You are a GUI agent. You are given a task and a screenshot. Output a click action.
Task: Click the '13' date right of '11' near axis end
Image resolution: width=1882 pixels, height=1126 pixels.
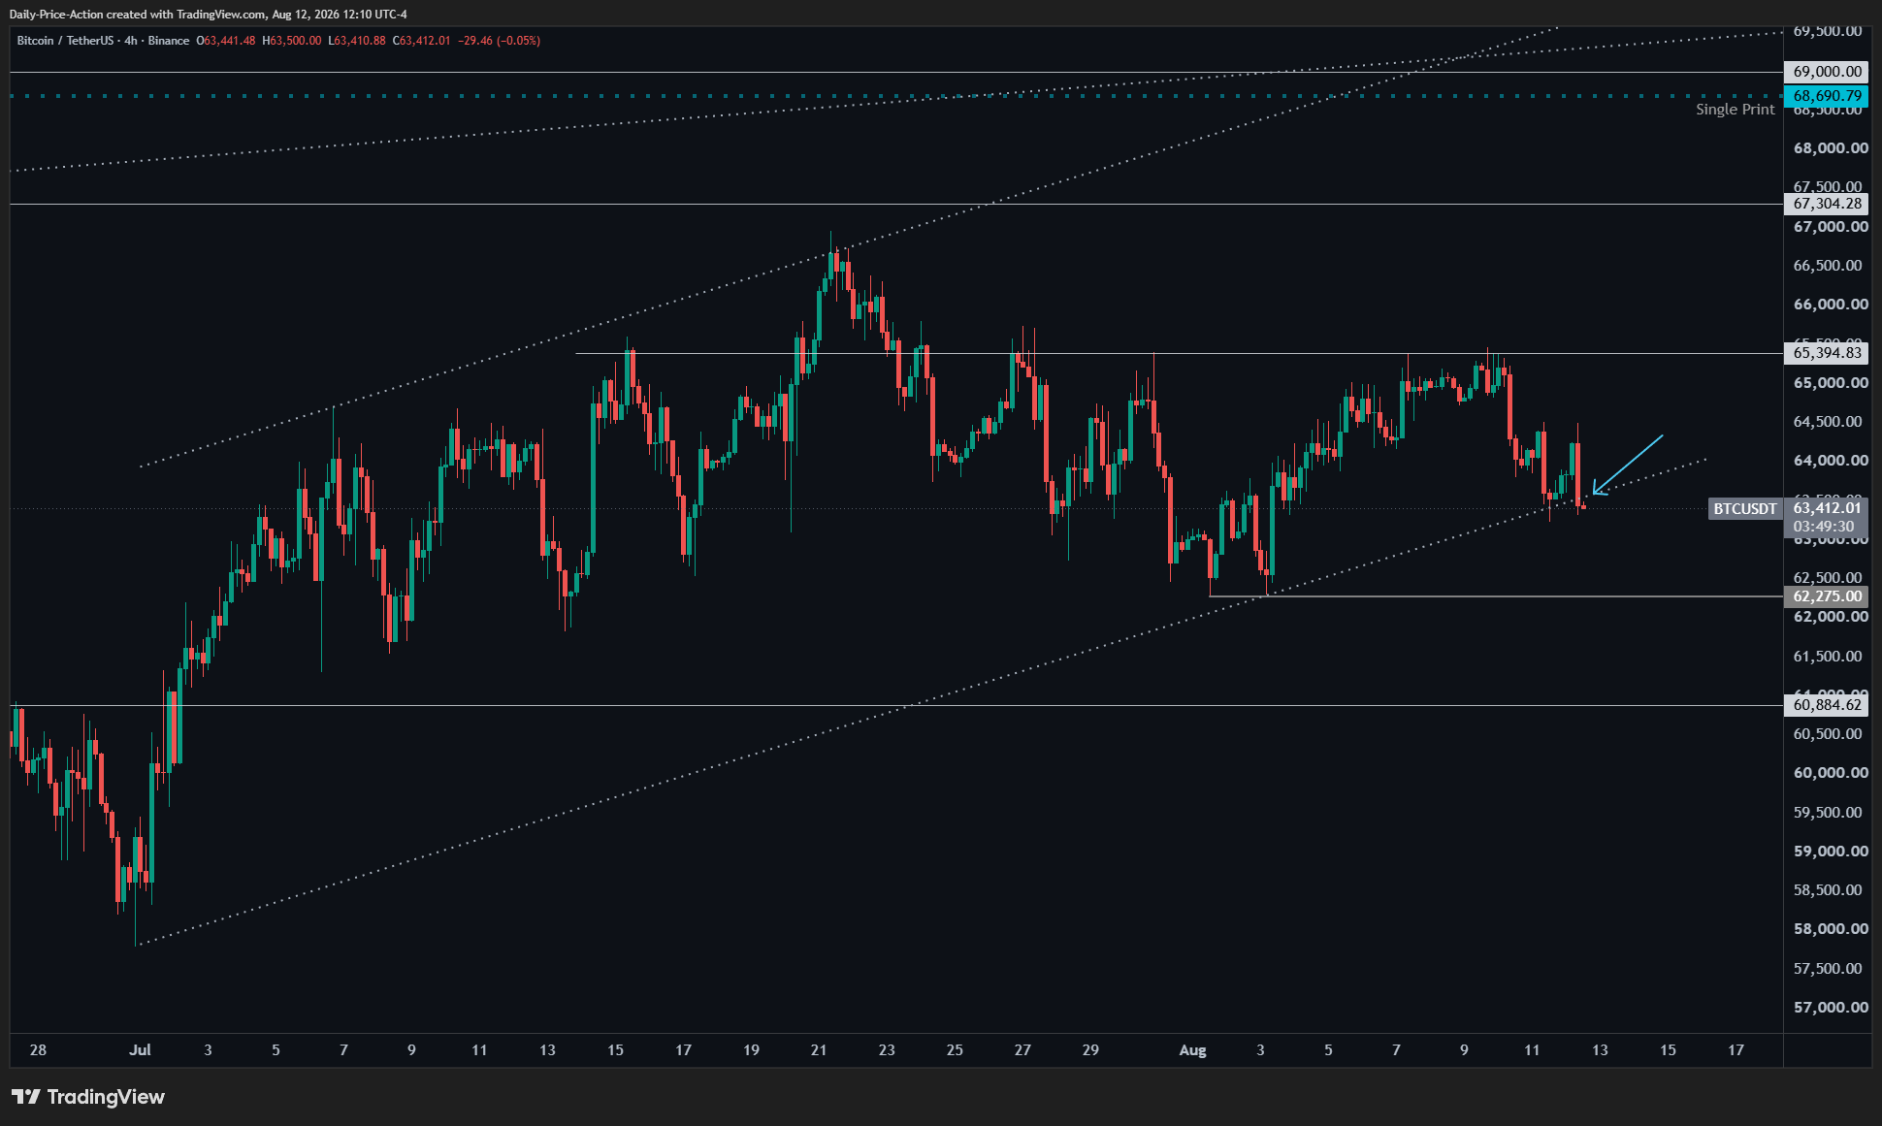tap(1600, 1050)
